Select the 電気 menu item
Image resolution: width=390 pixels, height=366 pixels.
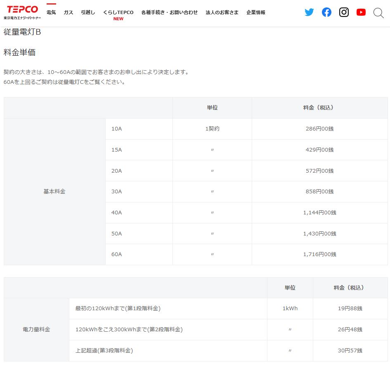pos(51,12)
